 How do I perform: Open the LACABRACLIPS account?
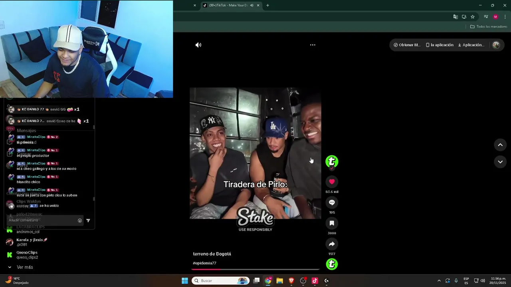(26, 229)
